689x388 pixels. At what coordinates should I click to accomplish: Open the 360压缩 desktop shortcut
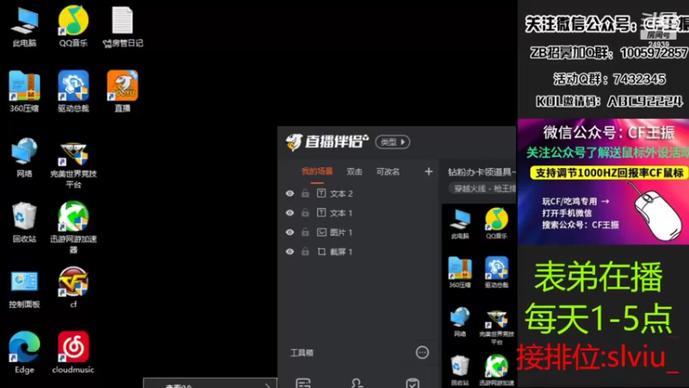[x=24, y=91]
